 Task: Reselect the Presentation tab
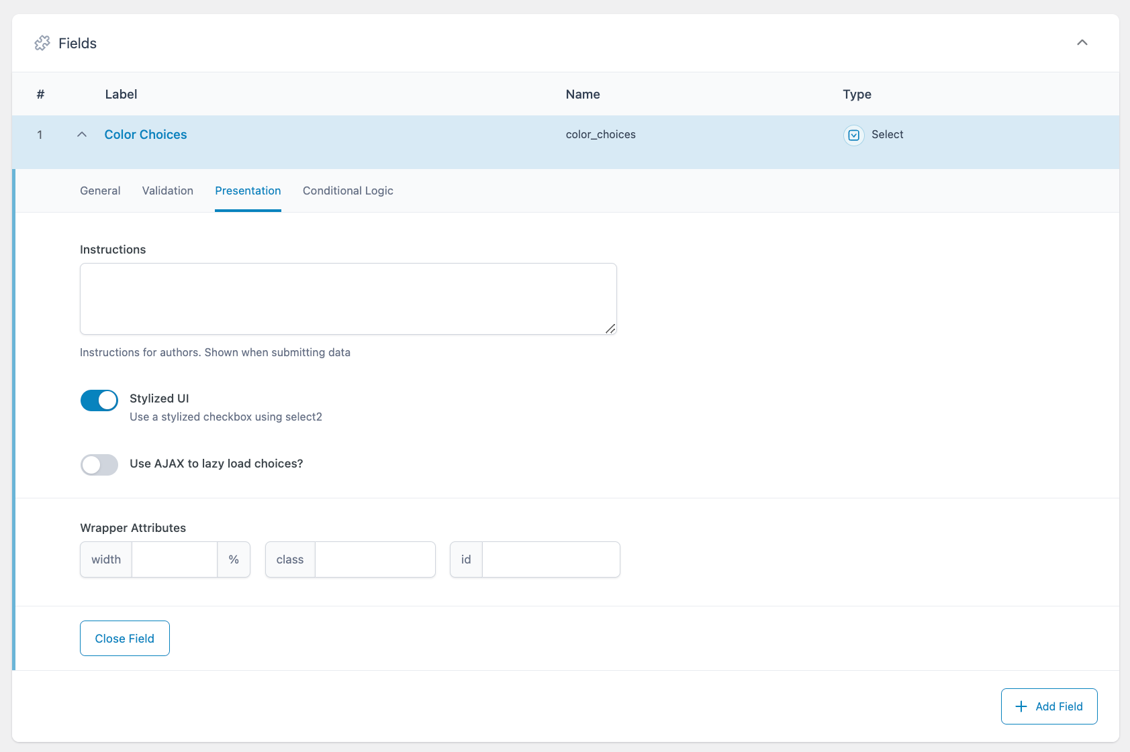248,191
